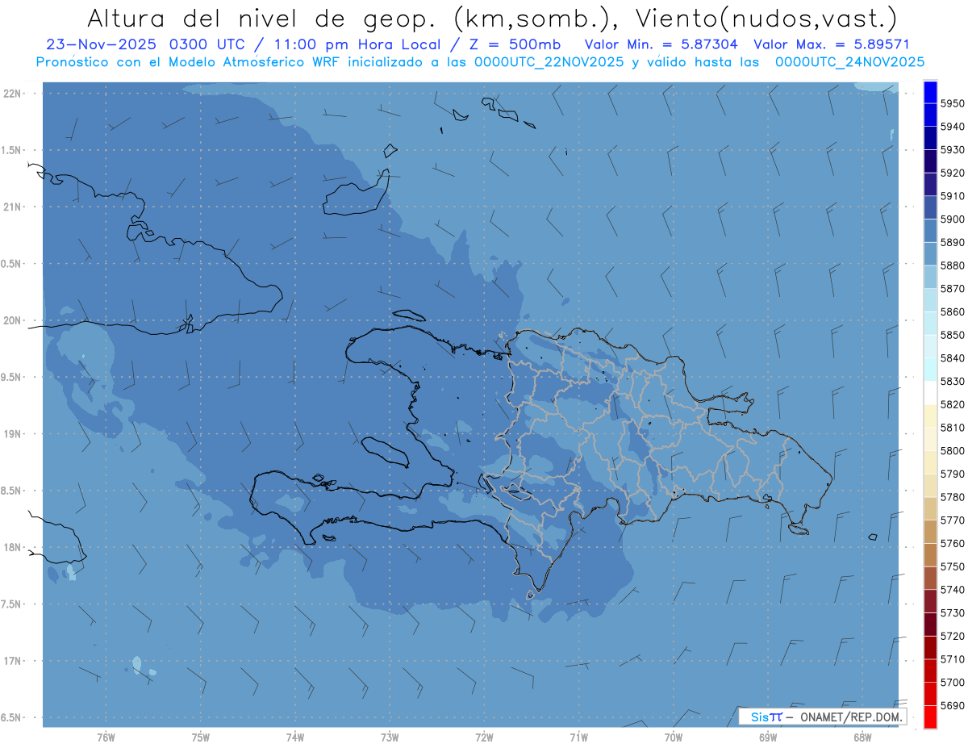Click the map title 'Altura del nivel de geop.'
968x748 pixels.
(264, 18)
